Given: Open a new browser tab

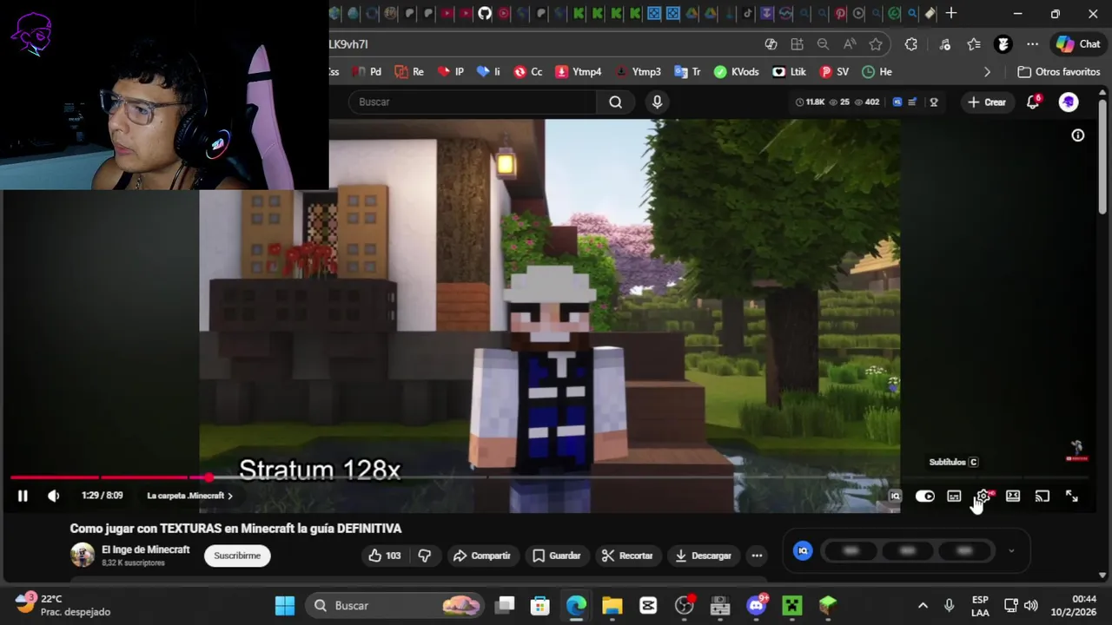Looking at the screenshot, I should [951, 13].
